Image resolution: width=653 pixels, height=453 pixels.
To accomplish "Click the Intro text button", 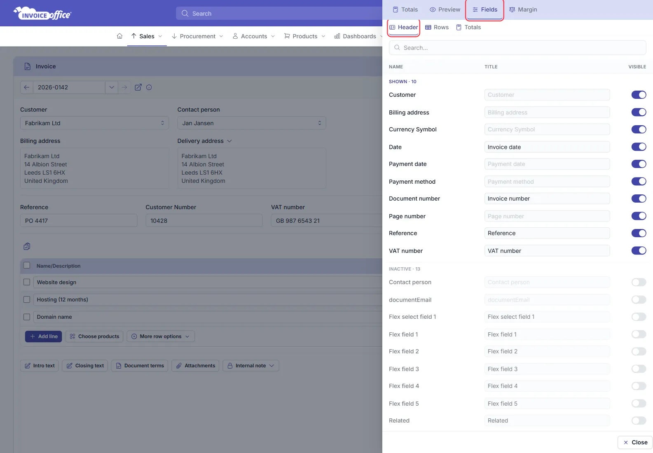I will (x=40, y=366).
